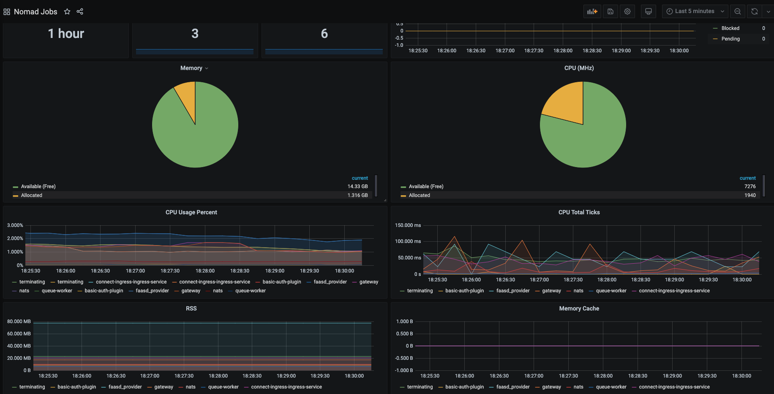Sort CPU (MHz) legend by current column
This screenshot has height=394, width=774.
tap(747, 178)
